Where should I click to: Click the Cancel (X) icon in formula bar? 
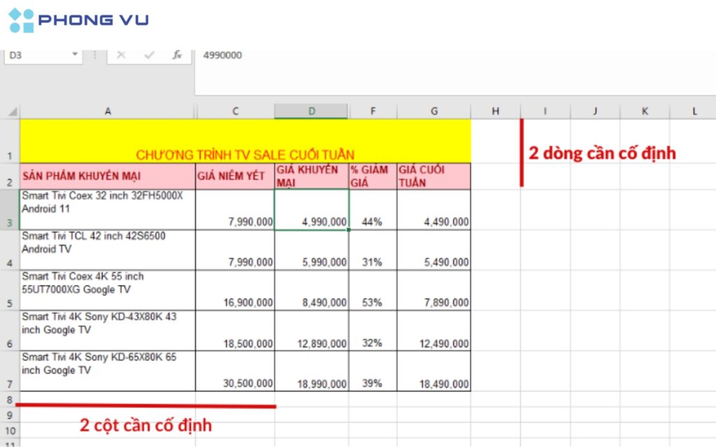click(x=121, y=55)
